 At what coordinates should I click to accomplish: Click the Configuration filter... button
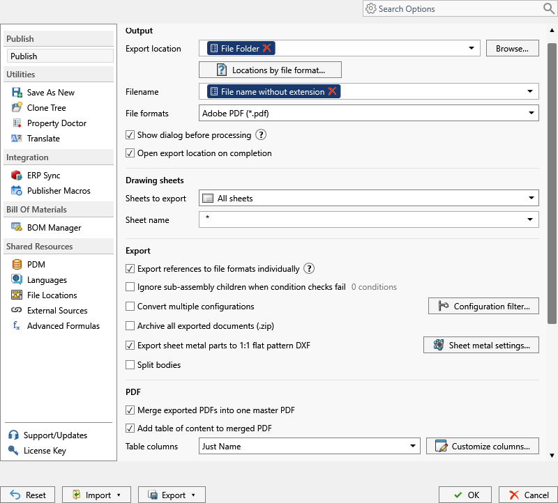point(483,306)
